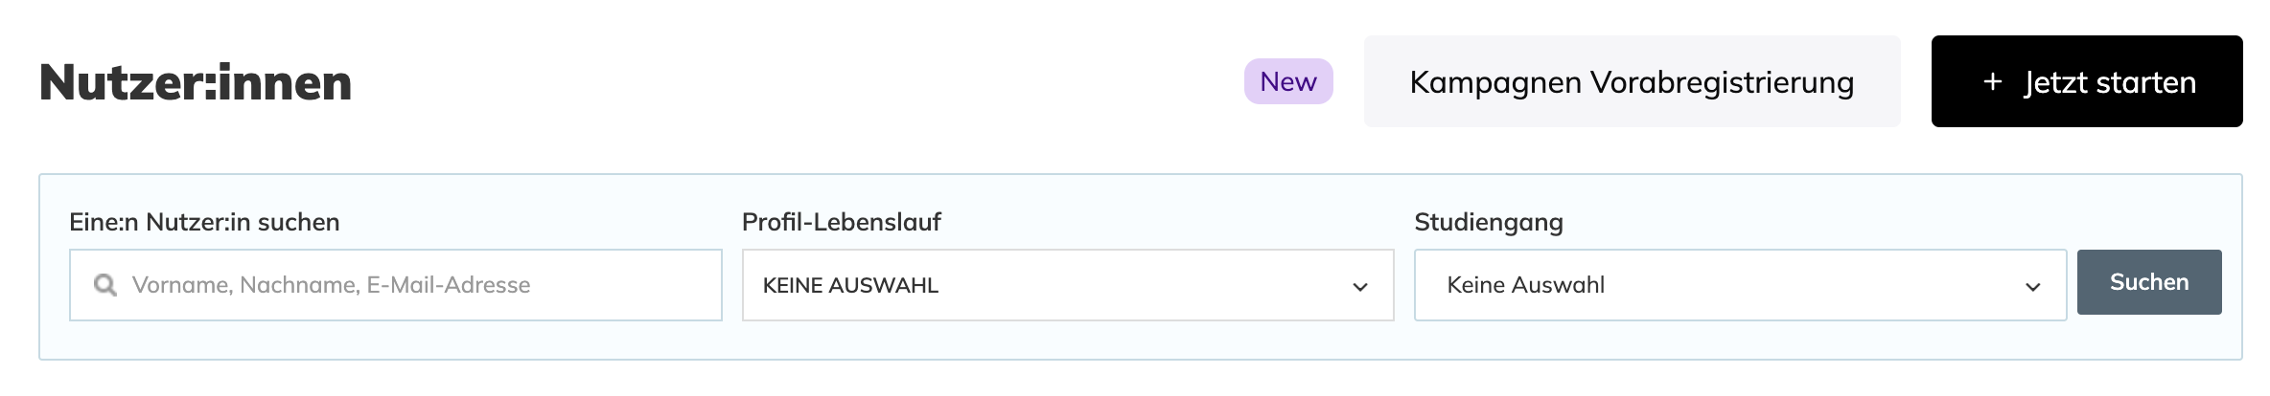
Task: Click the Profil-Lebenslauf chevron arrow
Action: 1359,287
